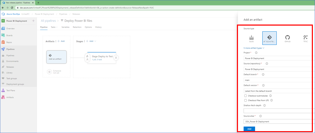Viewport: 315px width, 133px height.
Task: Click the Shallow fetch depth input field
Action: tap(279, 111)
